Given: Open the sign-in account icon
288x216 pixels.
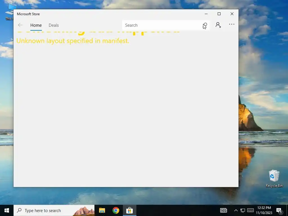Looking at the screenshot, I should (x=218, y=25).
